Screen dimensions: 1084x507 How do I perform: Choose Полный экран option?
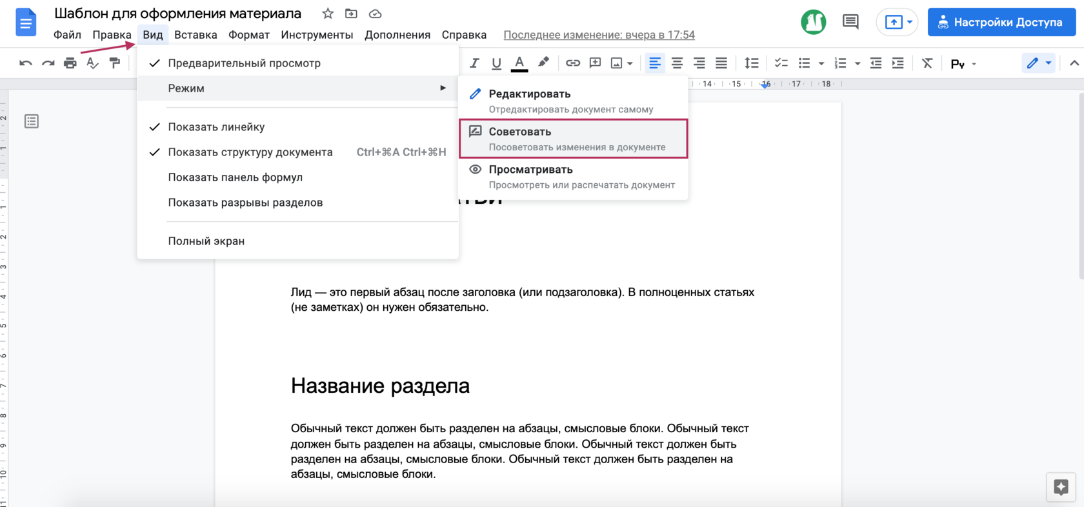coord(297,241)
